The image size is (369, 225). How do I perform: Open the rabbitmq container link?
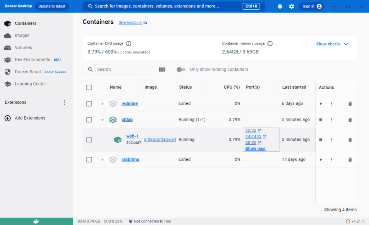[130, 159]
